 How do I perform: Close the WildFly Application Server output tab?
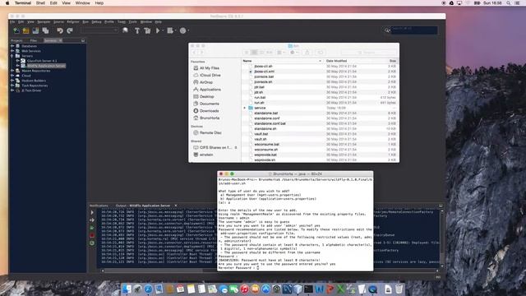tap(175, 206)
